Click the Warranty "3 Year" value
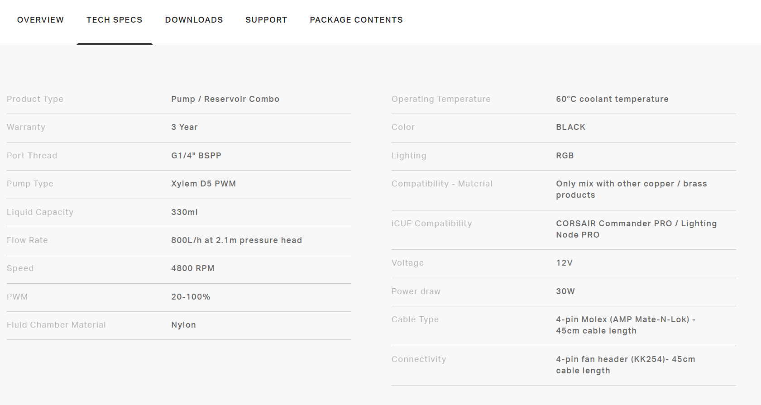This screenshot has width=761, height=405. pos(184,127)
